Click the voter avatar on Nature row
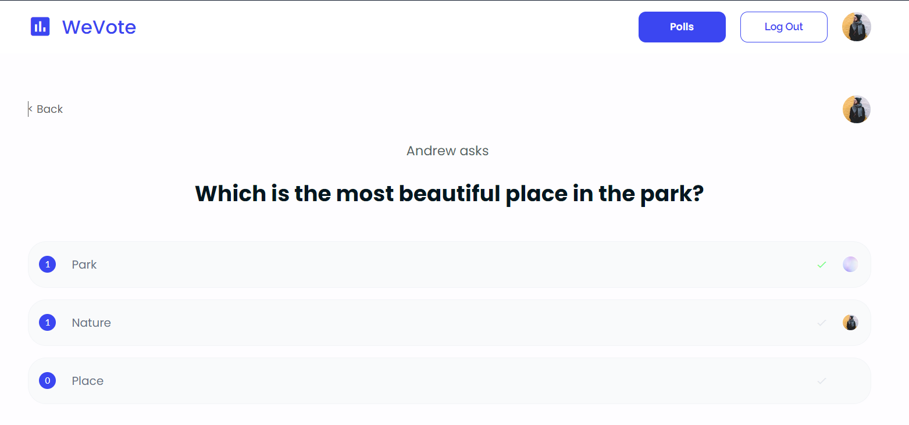 (850, 323)
